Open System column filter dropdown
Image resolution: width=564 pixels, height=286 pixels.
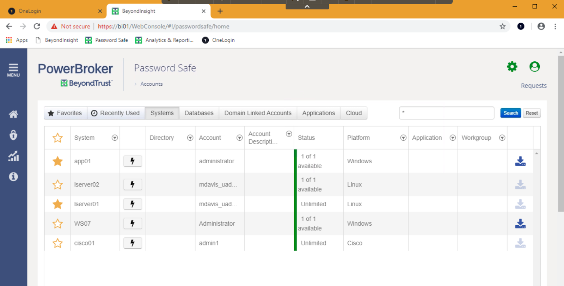(x=115, y=138)
